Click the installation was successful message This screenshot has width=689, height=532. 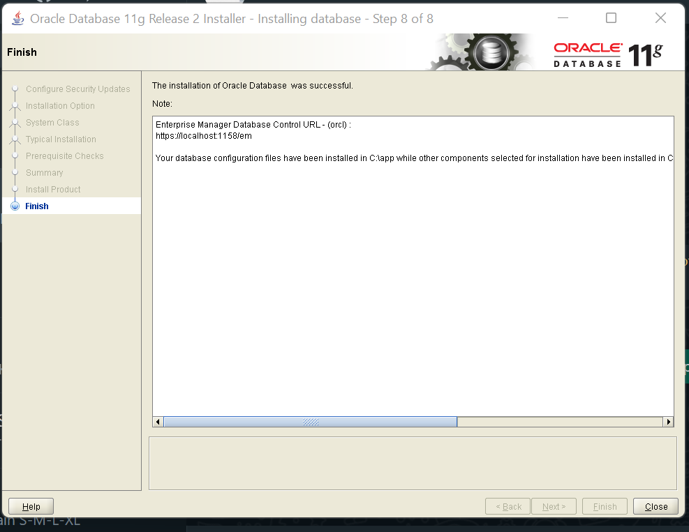(252, 86)
